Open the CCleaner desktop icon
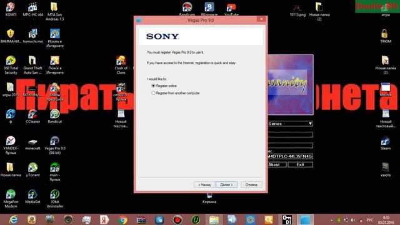Screen dimensions: 400x225 click(32, 116)
